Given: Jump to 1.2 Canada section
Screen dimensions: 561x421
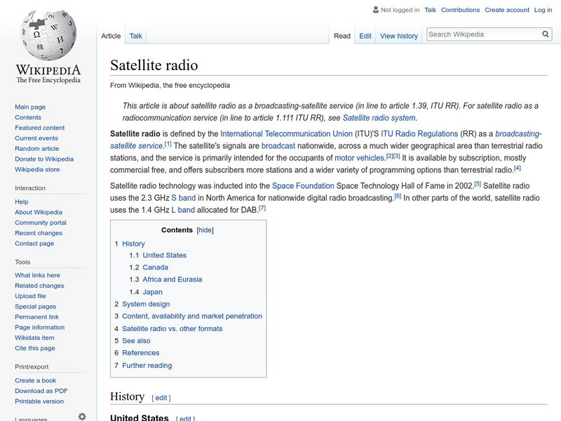Looking at the screenshot, I should [155, 267].
